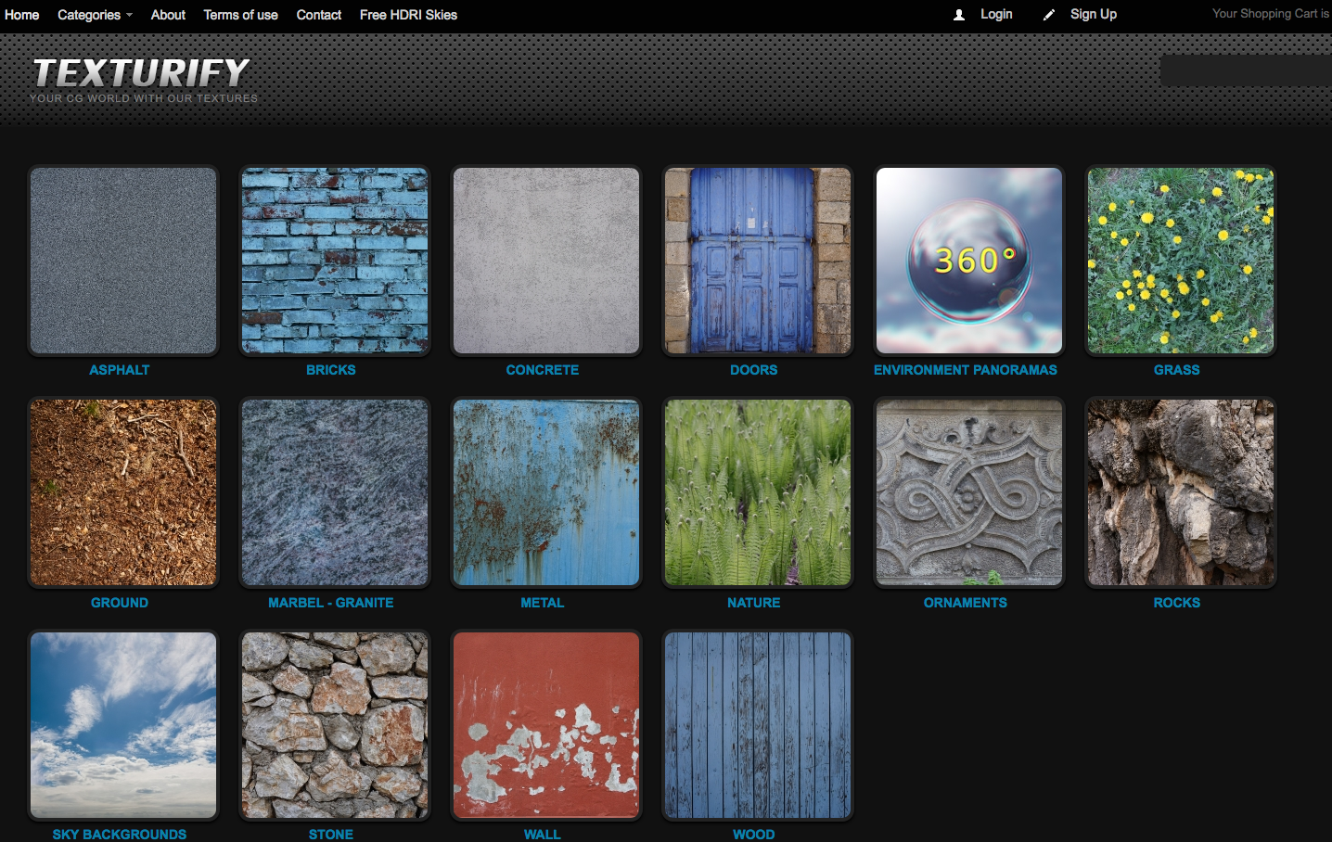
Task: Open the Asphalt texture thumbnail
Action: [x=123, y=261]
